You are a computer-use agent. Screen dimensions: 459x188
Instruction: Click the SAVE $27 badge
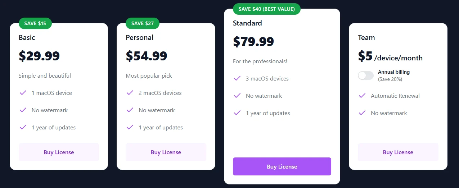click(x=143, y=23)
